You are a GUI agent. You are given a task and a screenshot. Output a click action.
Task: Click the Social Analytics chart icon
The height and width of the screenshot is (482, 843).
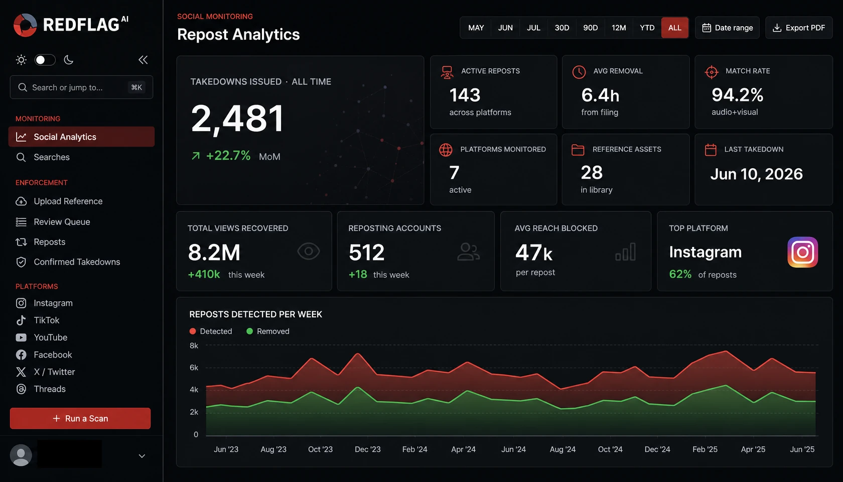tap(21, 137)
